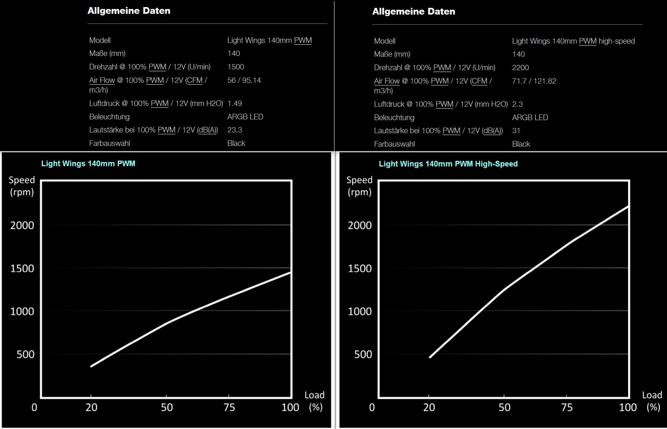Click the '75' load tick in the High-Speed chart
667x429 pixels.
567,407
